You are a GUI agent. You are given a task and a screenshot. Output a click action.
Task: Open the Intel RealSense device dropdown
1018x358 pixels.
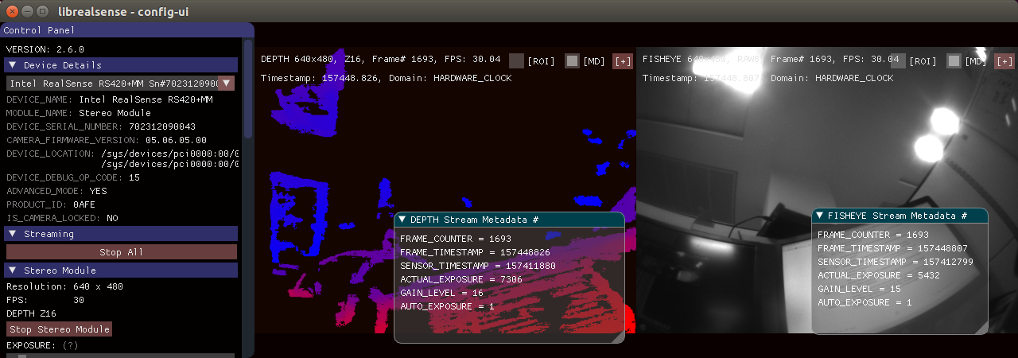click(x=227, y=83)
